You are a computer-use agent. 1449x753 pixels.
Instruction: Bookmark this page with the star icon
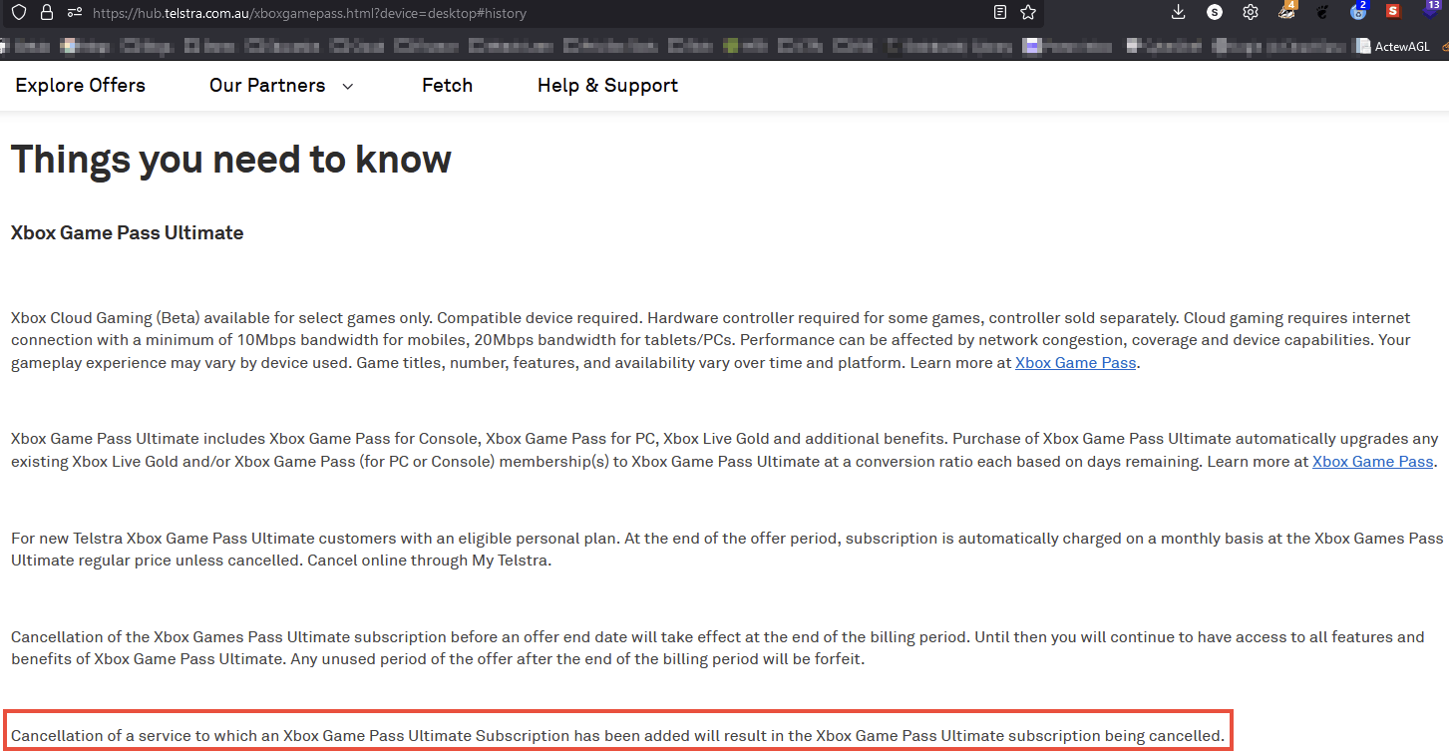coord(1028,13)
